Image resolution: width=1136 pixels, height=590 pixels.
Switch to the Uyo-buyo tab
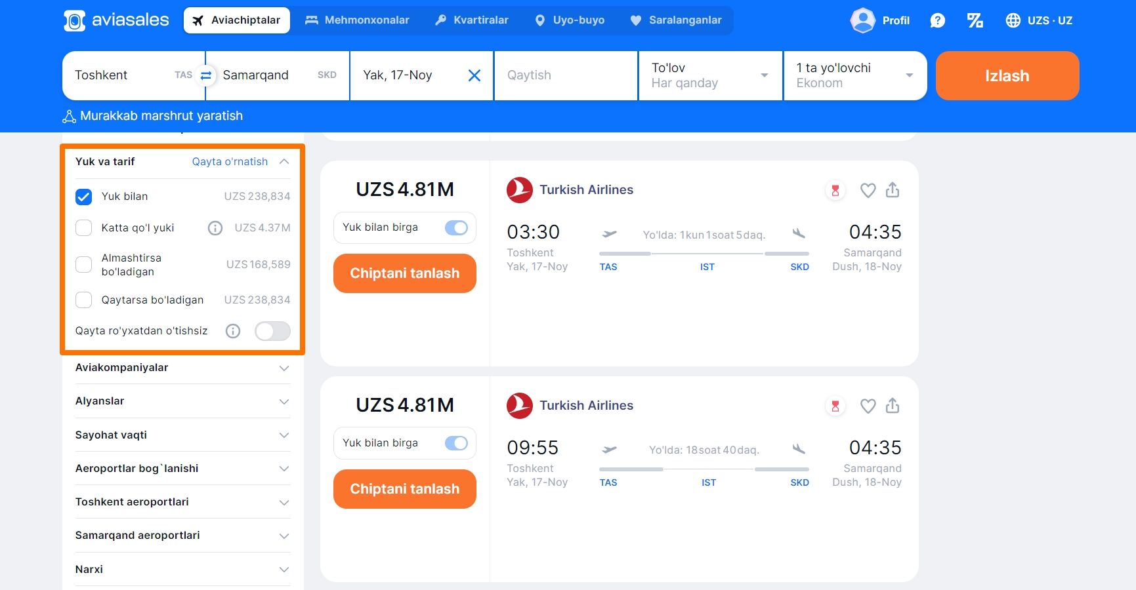click(570, 20)
